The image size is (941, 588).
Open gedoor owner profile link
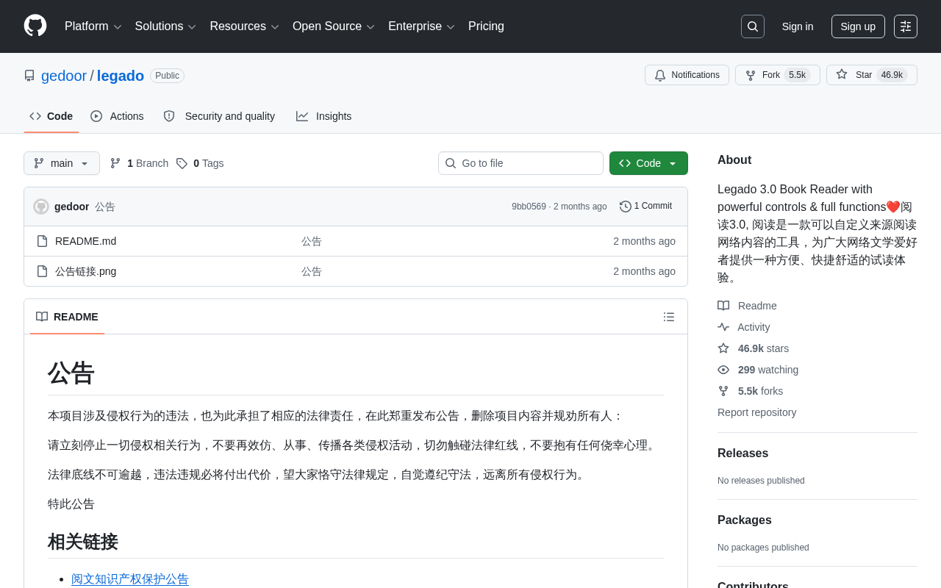pos(64,76)
